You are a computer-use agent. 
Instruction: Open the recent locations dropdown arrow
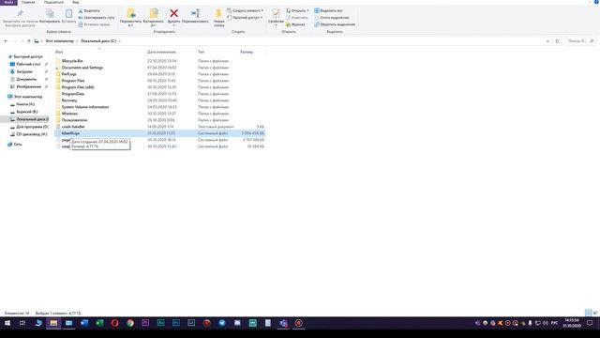tap(22, 41)
